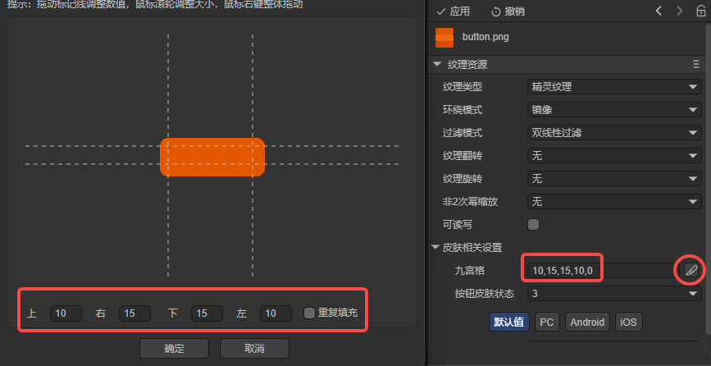Click the 应用 (Apply) checkmark button

click(x=453, y=11)
